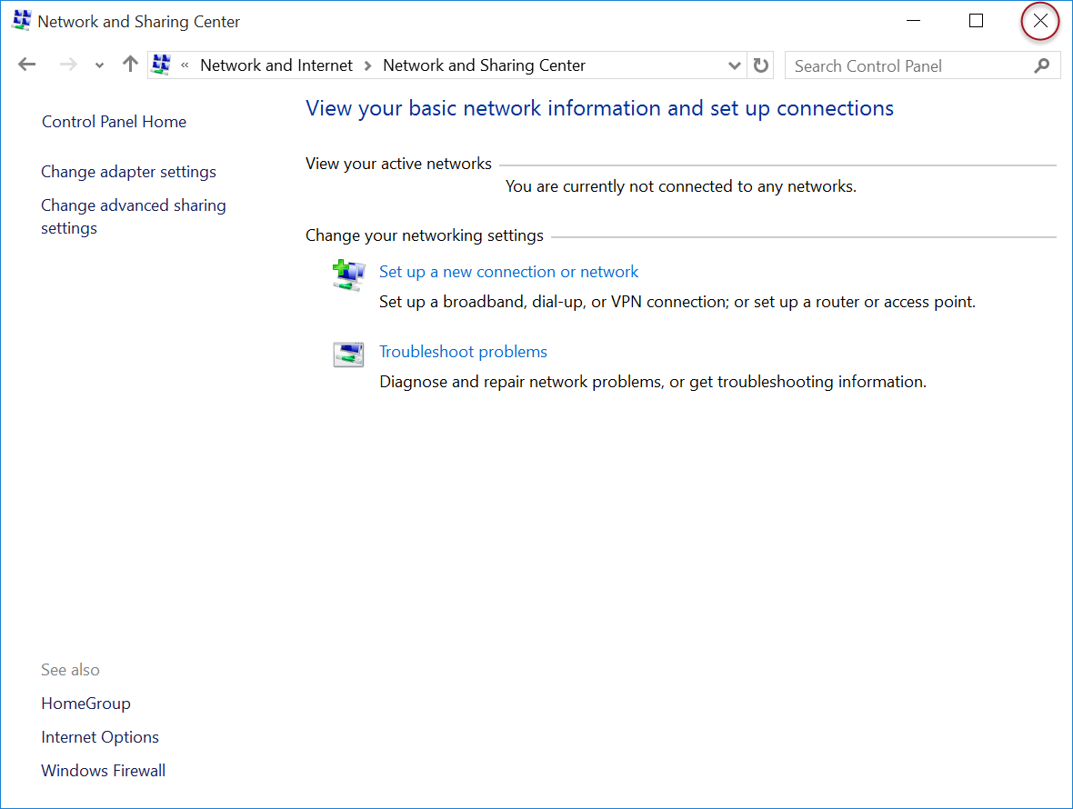Open Change adapter settings

pos(128,172)
